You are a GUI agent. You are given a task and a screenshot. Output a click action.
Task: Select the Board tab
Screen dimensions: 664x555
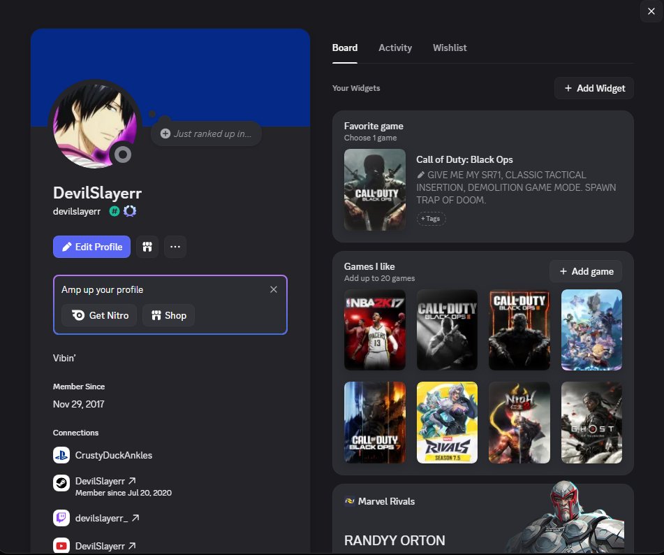point(345,48)
